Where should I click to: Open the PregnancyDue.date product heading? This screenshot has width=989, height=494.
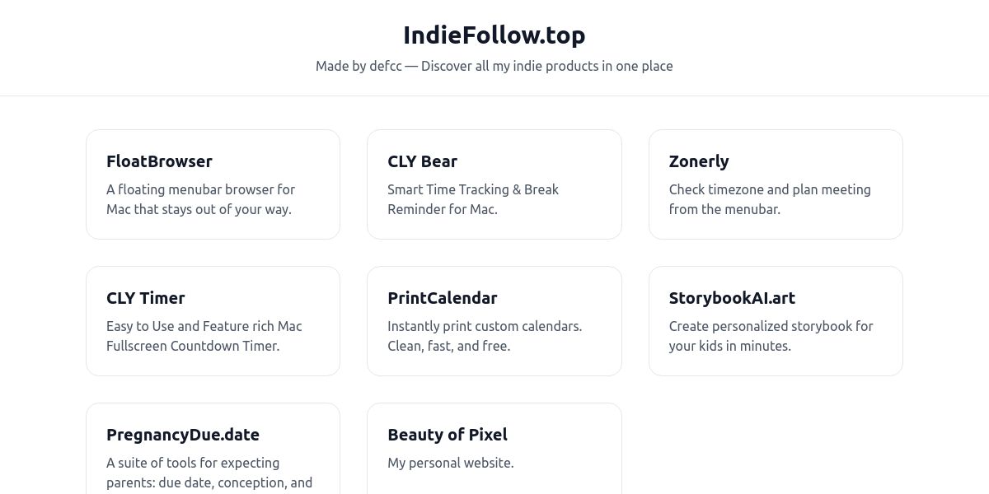tap(183, 435)
